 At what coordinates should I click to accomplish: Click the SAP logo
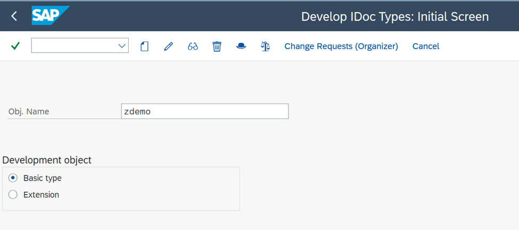(51, 15)
